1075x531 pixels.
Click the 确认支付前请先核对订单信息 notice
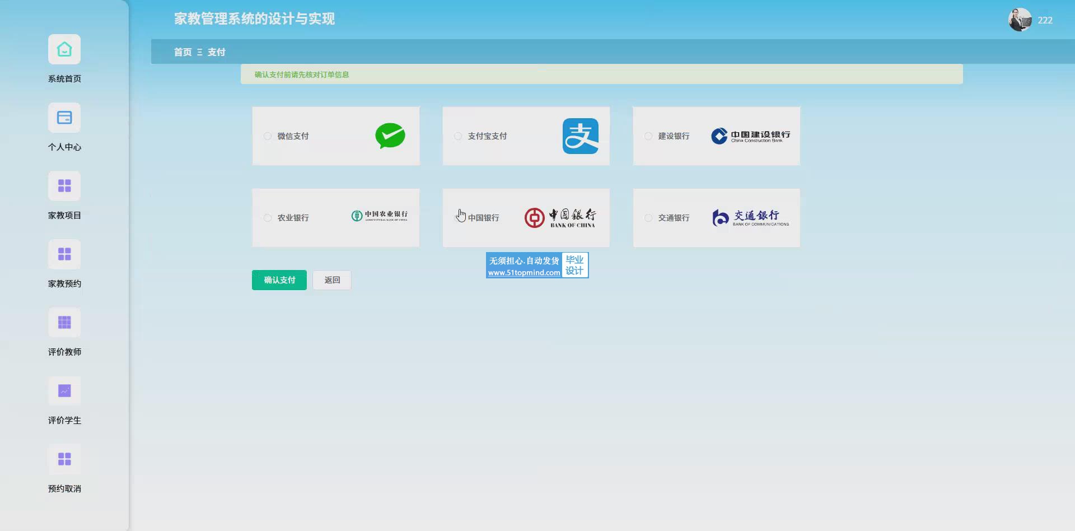[x=602, y=74]
